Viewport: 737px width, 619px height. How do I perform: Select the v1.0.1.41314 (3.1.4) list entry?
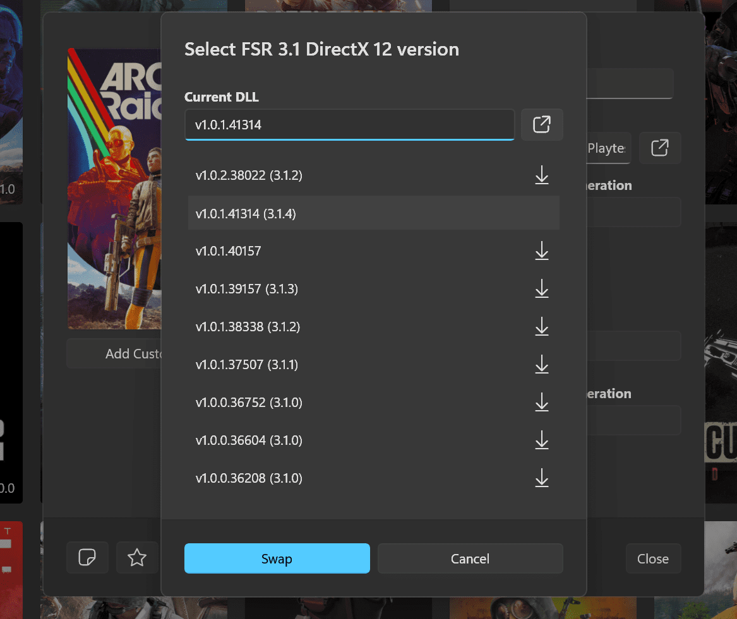[246, 214]
